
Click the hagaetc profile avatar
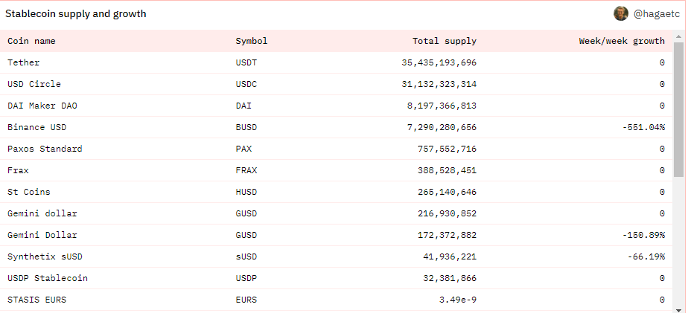(621, 13)
